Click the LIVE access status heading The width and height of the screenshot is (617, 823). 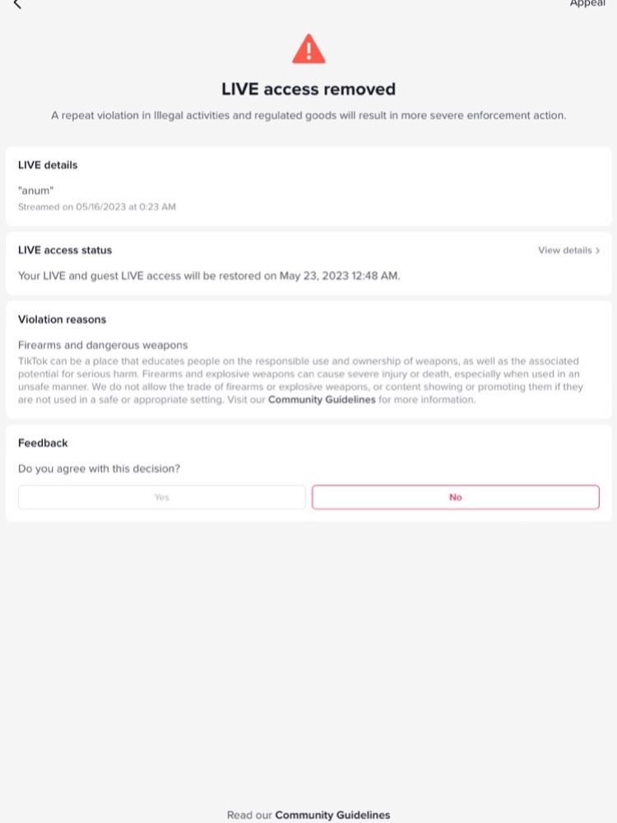tap(65, 250)
